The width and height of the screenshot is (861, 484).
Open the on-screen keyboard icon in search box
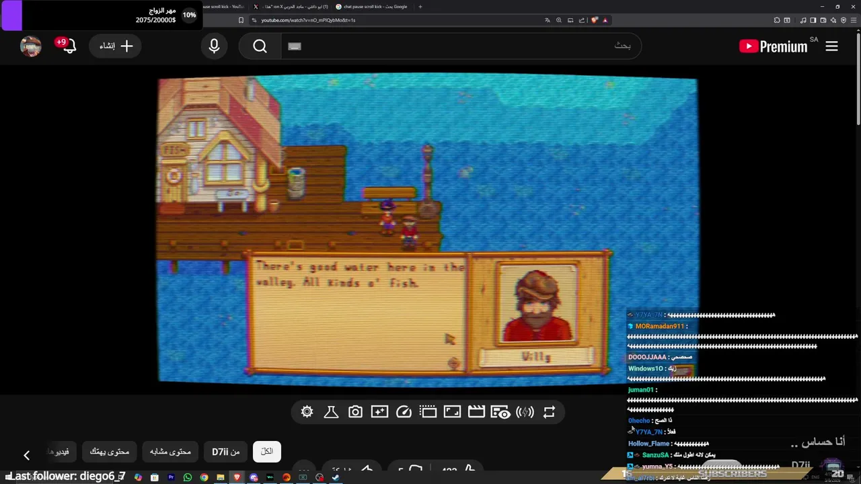295,46
